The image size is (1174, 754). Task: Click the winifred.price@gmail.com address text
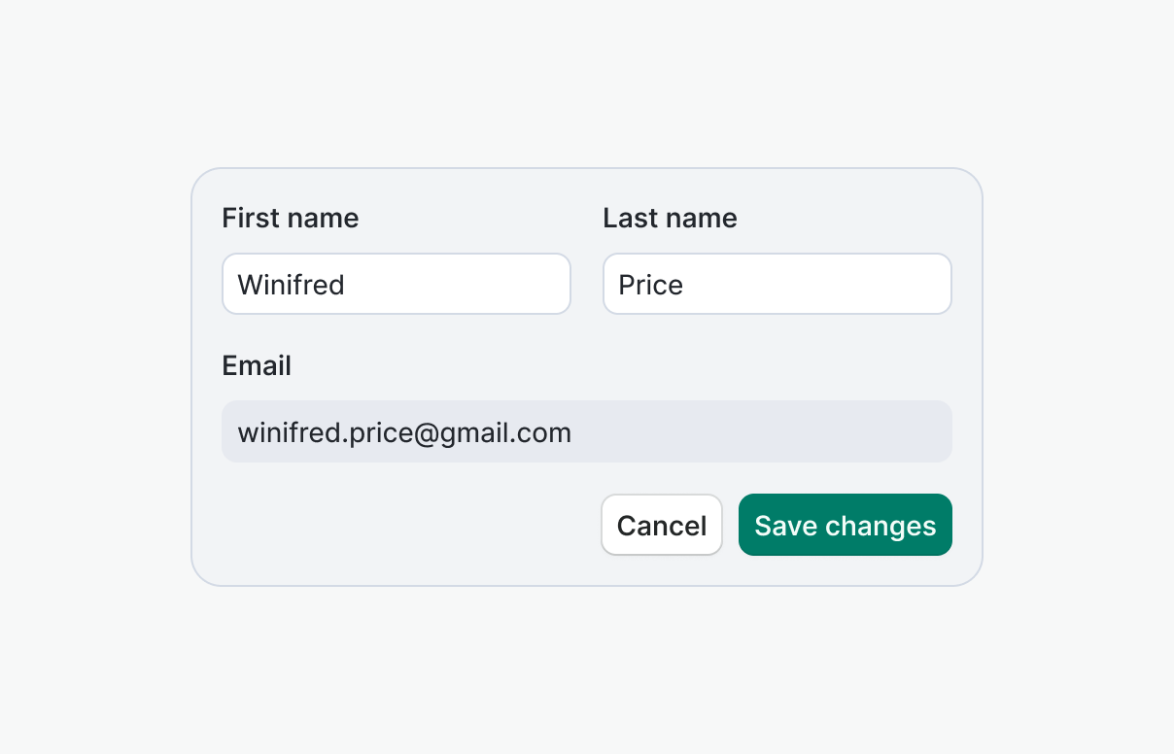404,432
